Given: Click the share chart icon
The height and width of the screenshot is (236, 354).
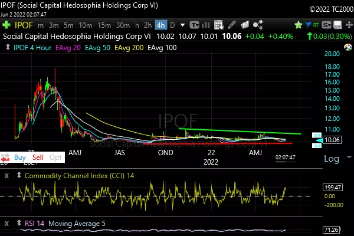Looking at the screenshot, I should click(258, 25).
